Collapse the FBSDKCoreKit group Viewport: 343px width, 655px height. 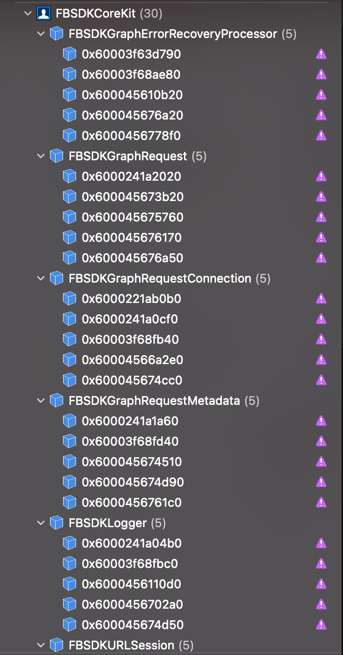coord(26,13)
